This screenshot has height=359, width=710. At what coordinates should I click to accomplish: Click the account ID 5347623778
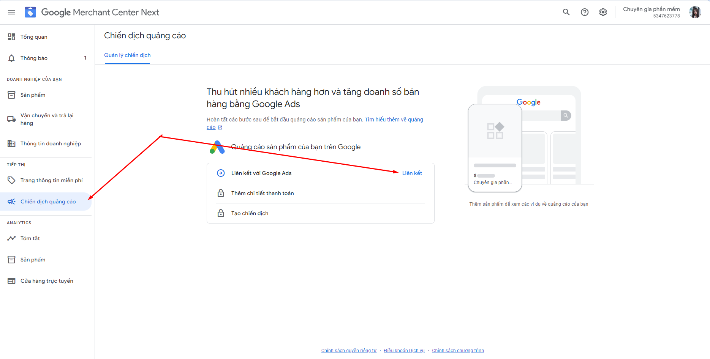click(x=666, y=16)
